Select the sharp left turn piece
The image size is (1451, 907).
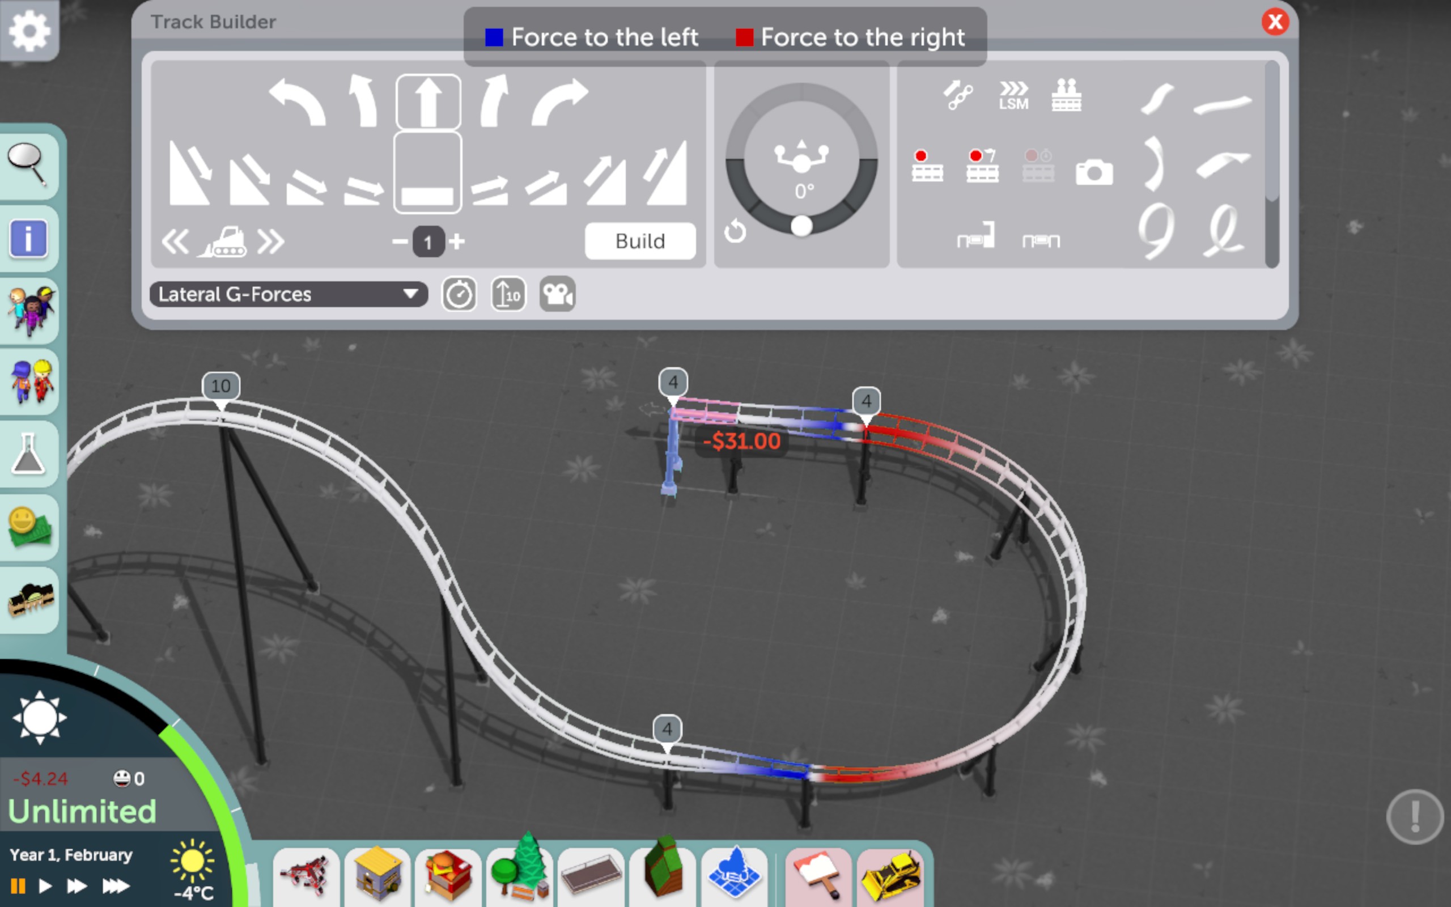pos(298,102)
